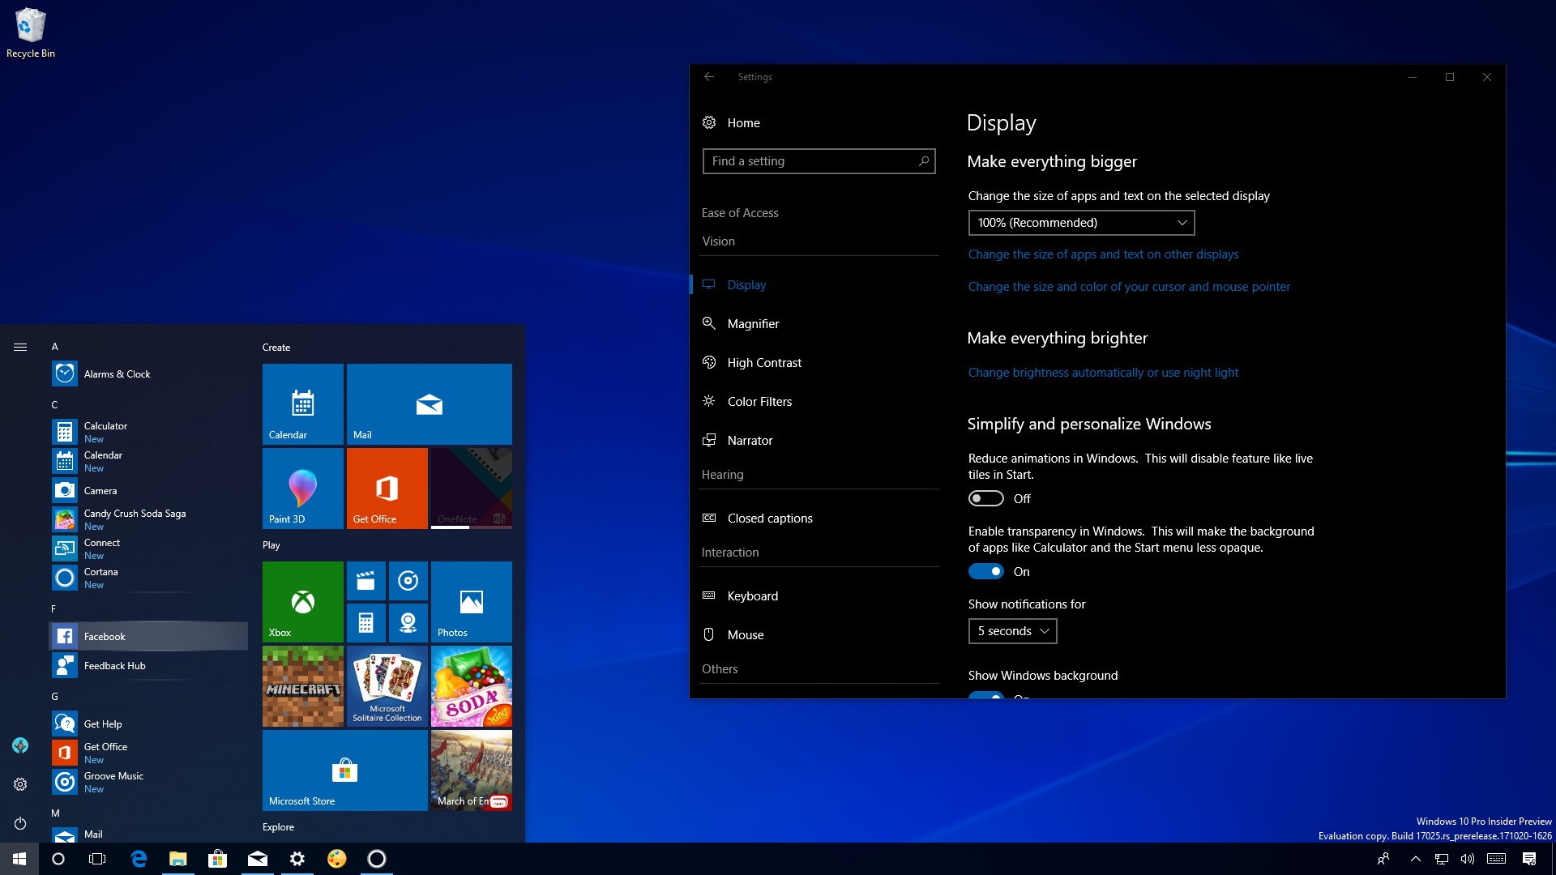Image resolution: width=1556 pixels, height=875 pixels.
Task: Open the Minecraft tile
Action: 302,686
